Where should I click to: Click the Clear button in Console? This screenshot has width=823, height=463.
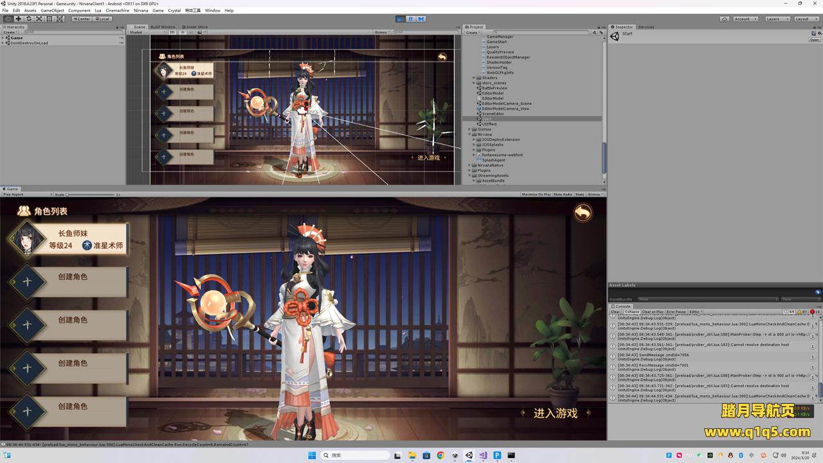[x=615, y=312]
